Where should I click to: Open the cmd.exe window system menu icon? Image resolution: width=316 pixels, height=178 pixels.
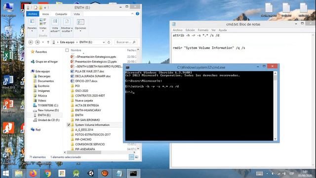pyautogui.click(x=127, y=67)
